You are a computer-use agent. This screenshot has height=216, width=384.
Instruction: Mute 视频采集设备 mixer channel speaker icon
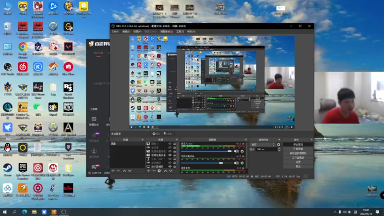tap(236, 163)
